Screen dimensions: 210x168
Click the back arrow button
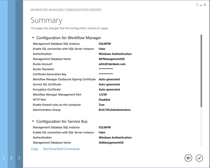pos(188,158)
